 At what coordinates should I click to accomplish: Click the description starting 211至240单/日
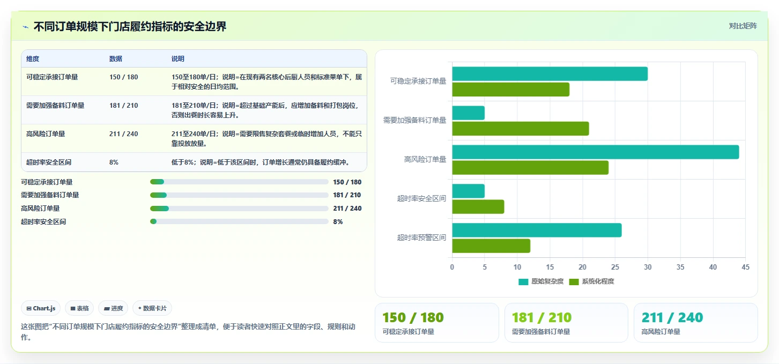point(266,138)
